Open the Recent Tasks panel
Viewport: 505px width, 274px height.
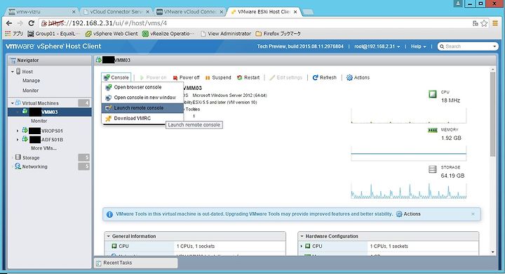click(x=135, y=263)
